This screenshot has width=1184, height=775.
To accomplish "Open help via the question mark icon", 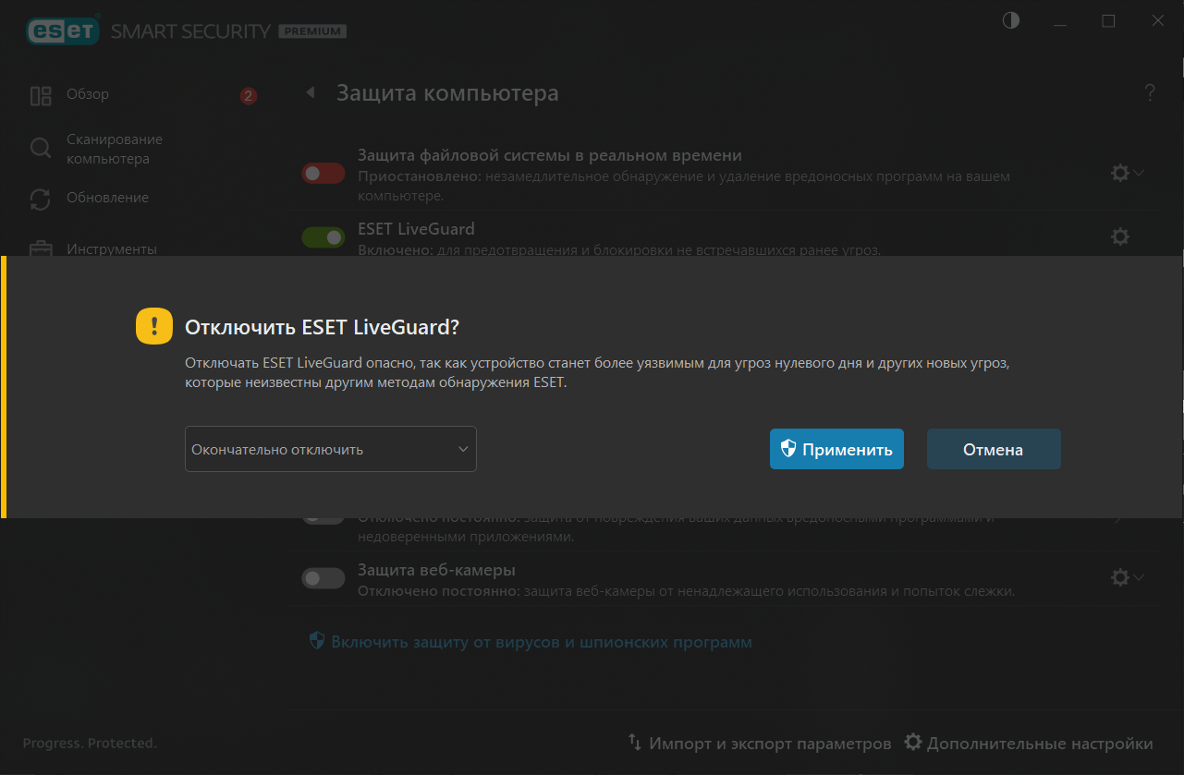I will pyautogui.click(x=1150, y=92).
